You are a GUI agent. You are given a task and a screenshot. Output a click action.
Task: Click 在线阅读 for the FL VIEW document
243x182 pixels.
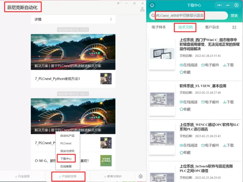pos(188,102)
